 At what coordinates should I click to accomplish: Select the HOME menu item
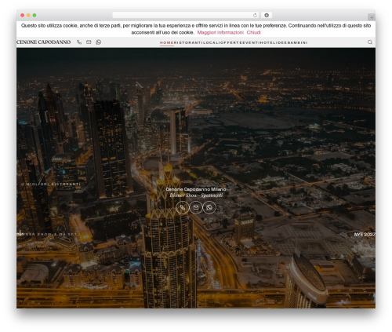[x=167, y=42]
